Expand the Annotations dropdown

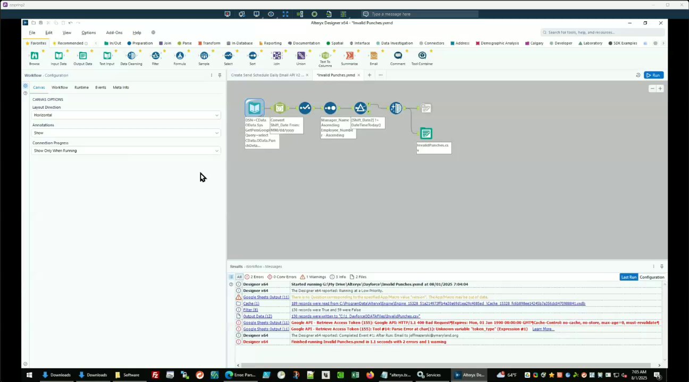[126, 133]
